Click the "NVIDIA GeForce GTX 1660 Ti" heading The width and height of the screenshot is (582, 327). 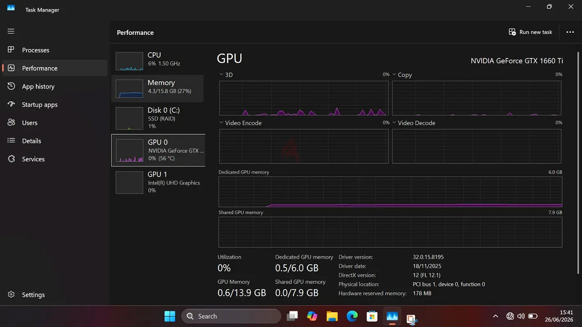[x=517, y=60]
